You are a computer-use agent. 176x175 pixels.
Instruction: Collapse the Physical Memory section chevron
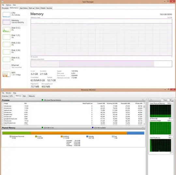tap(143, 128)
